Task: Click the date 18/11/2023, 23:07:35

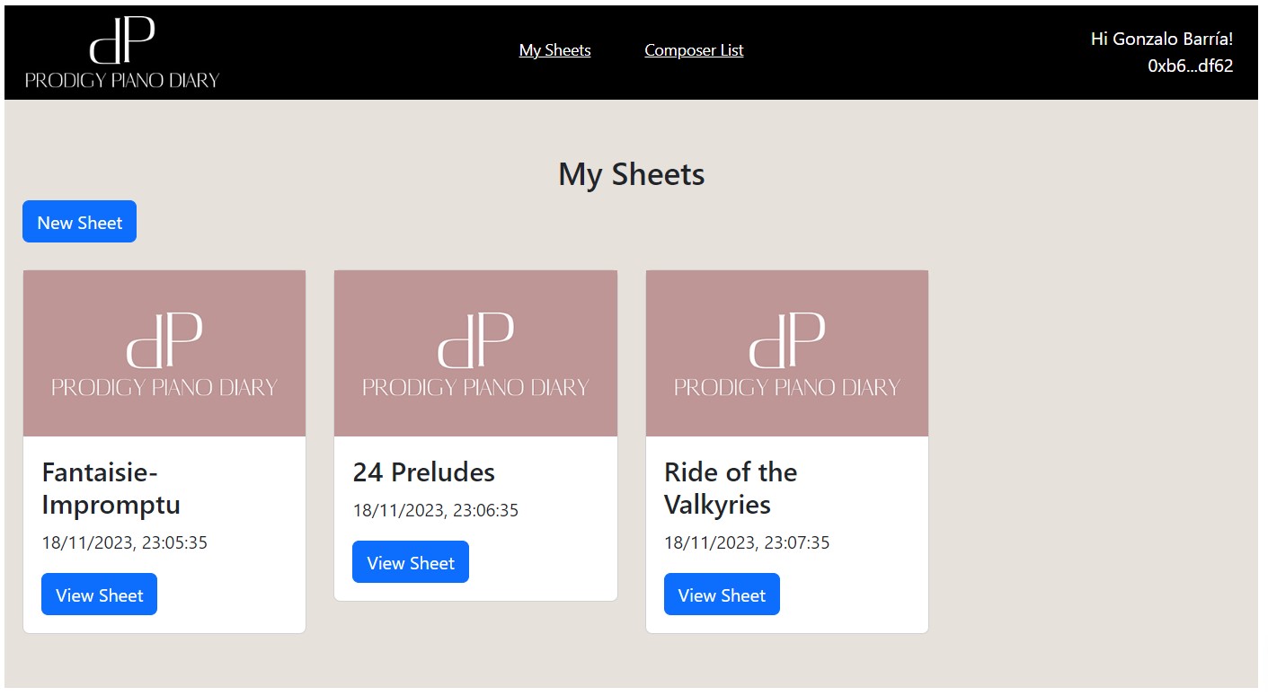Action: click(747, 542)
